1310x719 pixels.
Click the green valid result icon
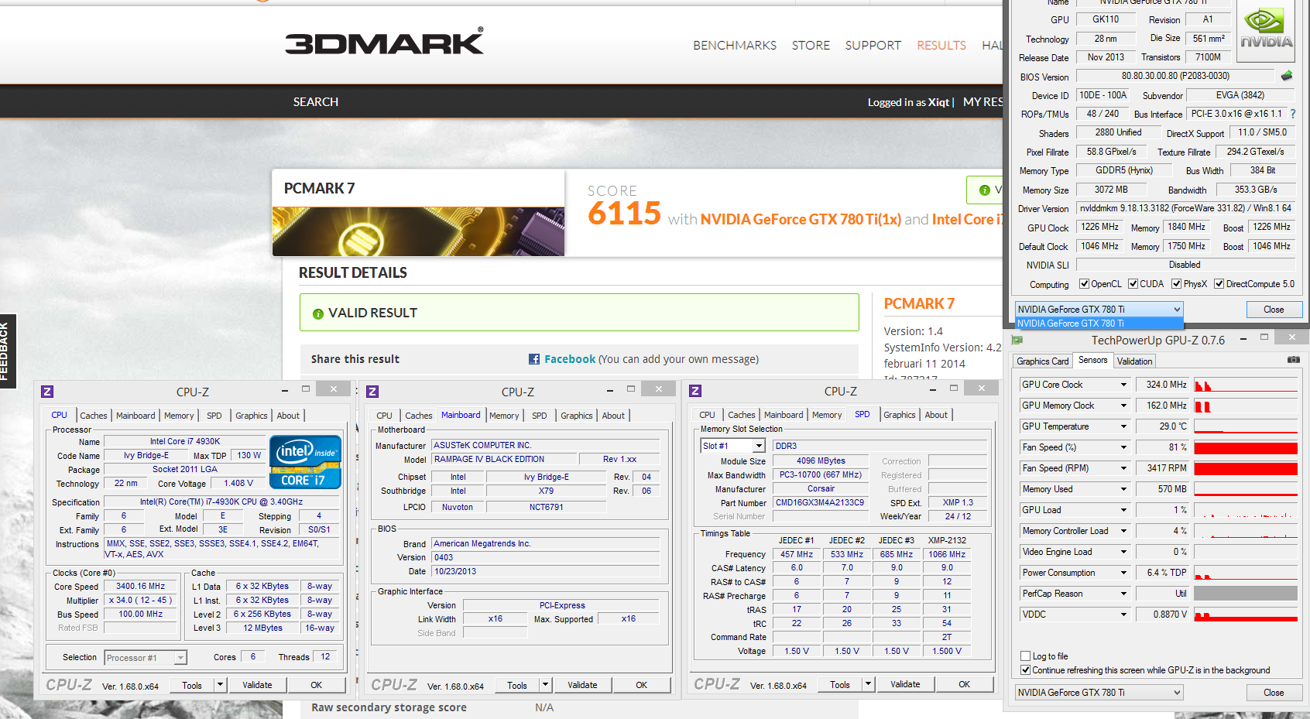(x=317, y=313)
